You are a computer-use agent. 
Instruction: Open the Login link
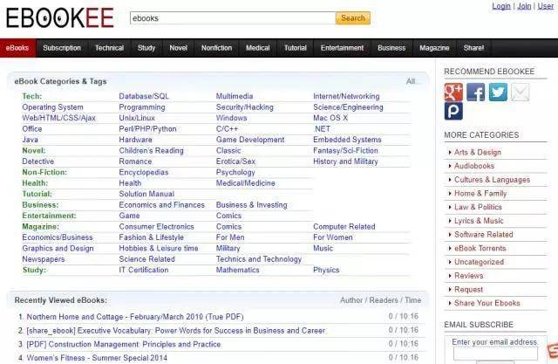501,6
